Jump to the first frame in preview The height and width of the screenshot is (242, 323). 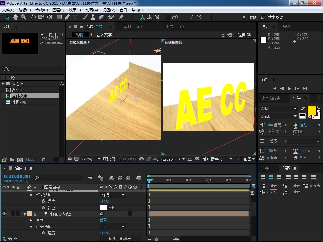click(x=274, y=89)
